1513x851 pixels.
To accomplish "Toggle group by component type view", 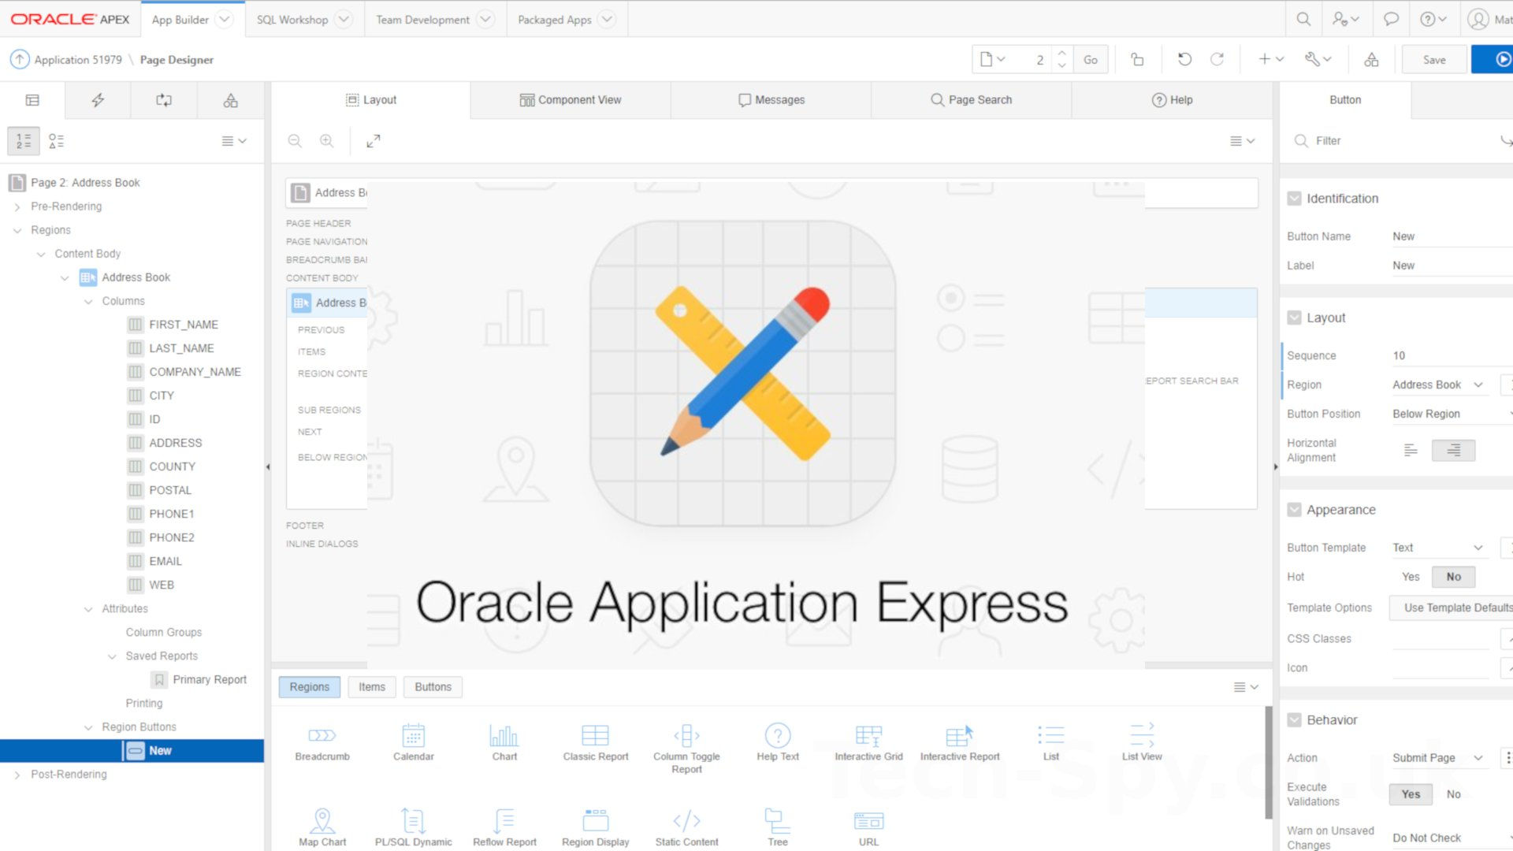I will [56, 140].
